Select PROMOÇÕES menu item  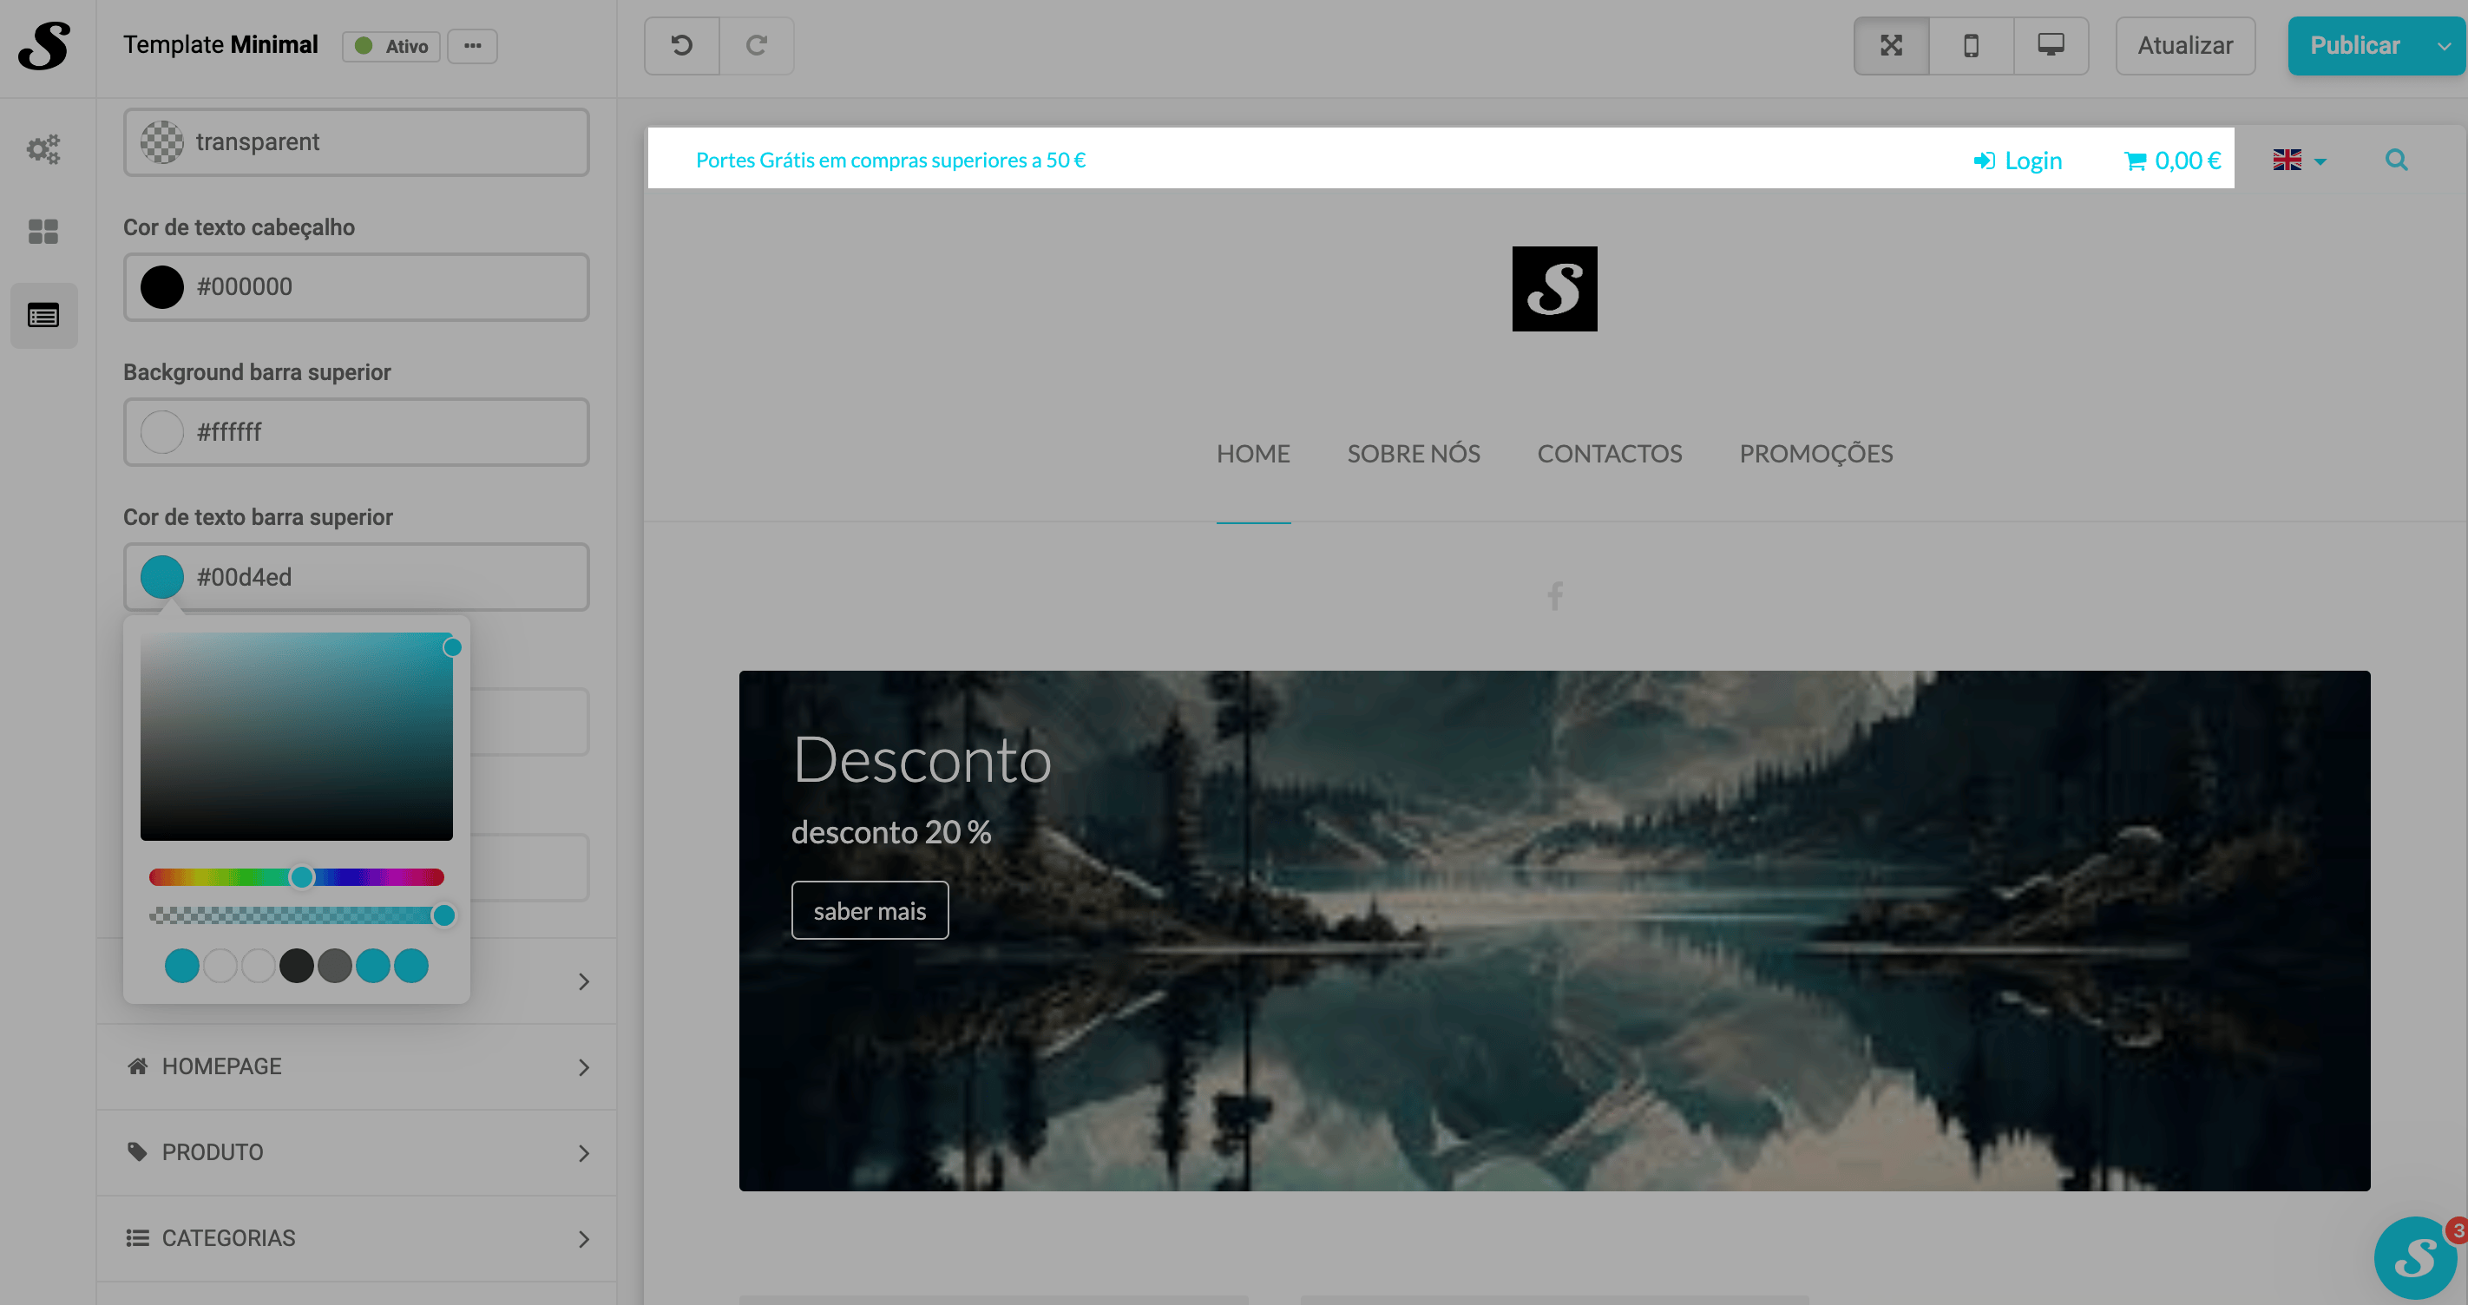pyautogui.click(x=1815, y=453)
